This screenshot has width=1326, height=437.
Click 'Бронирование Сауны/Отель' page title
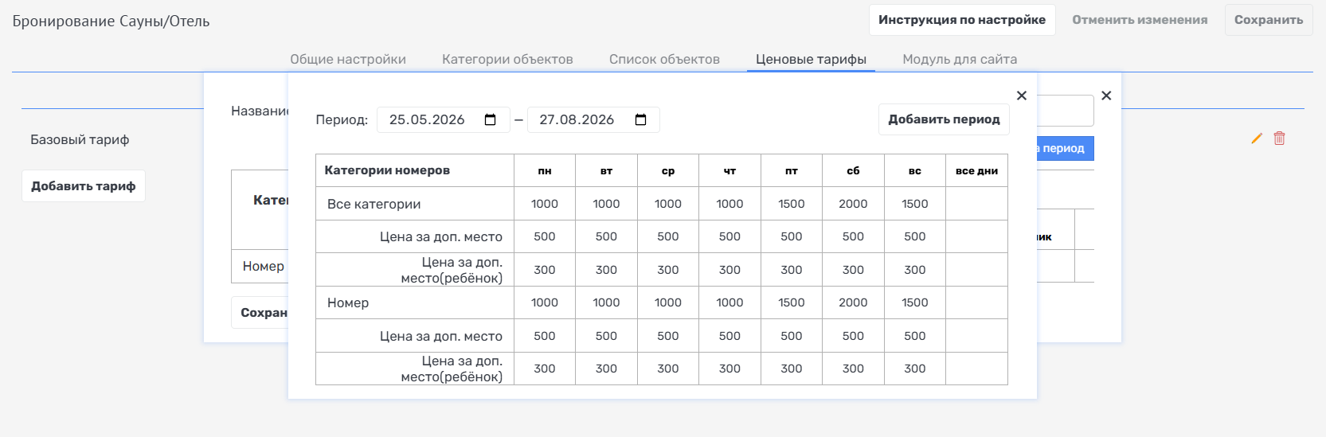(111, 21)
